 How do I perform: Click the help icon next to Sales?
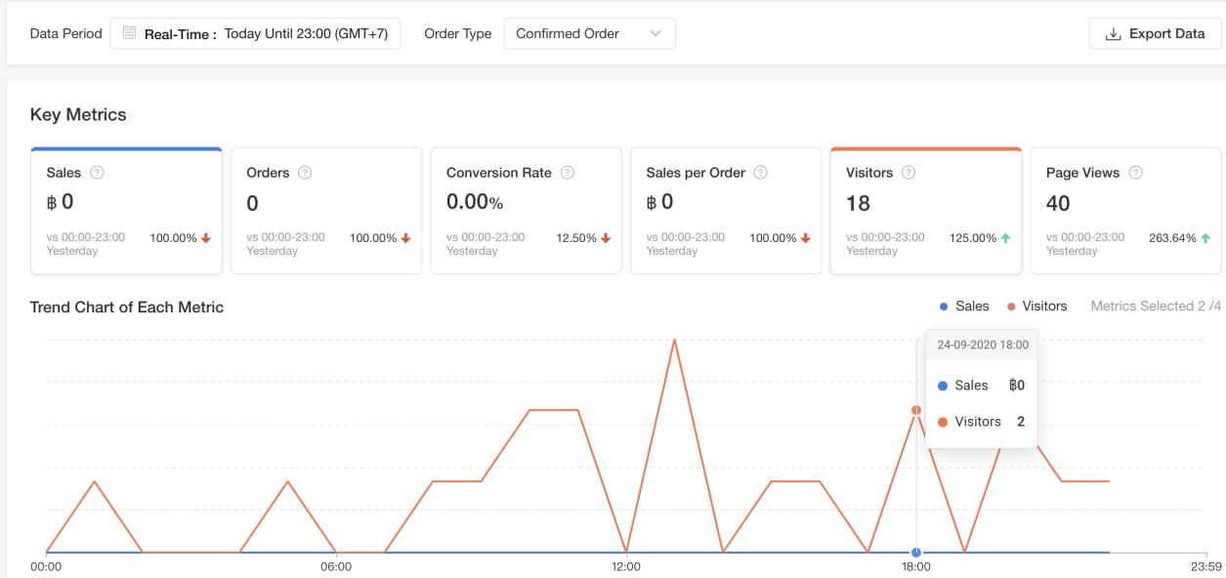(97, 173)
